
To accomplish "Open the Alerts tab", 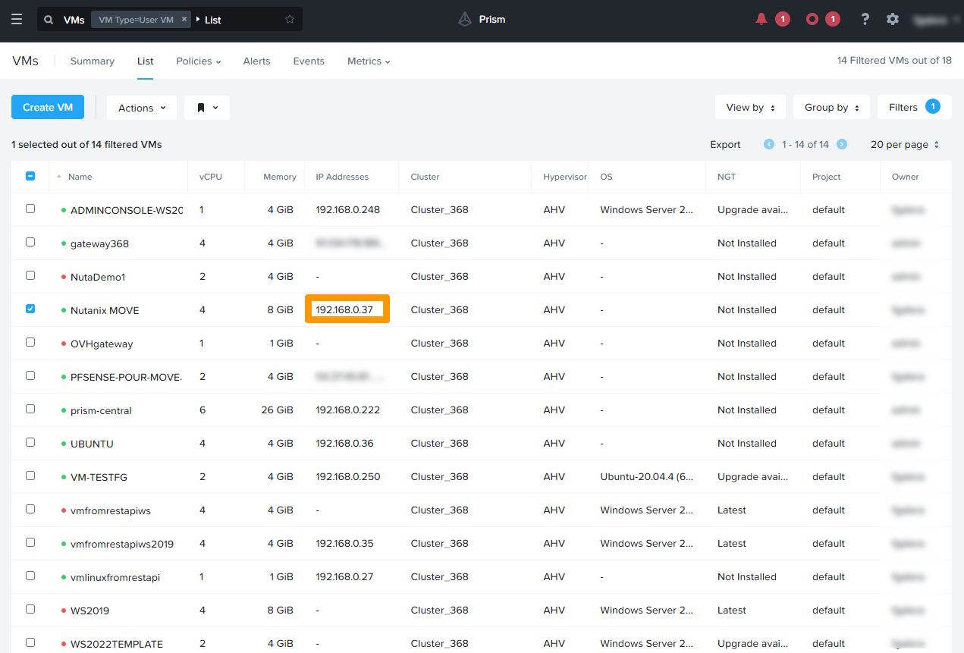I will pyautogui.click(x=256, y=61).
